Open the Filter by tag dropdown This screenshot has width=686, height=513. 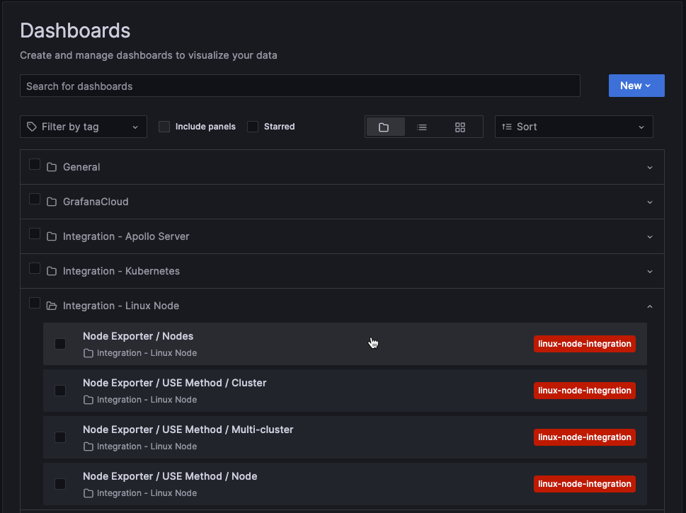click(x=83, y=126)
